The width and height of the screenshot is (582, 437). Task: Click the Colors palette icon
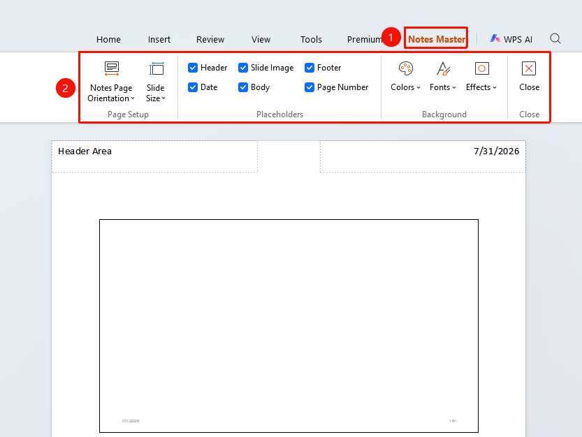pyautogui.click(x=406, y=68)
